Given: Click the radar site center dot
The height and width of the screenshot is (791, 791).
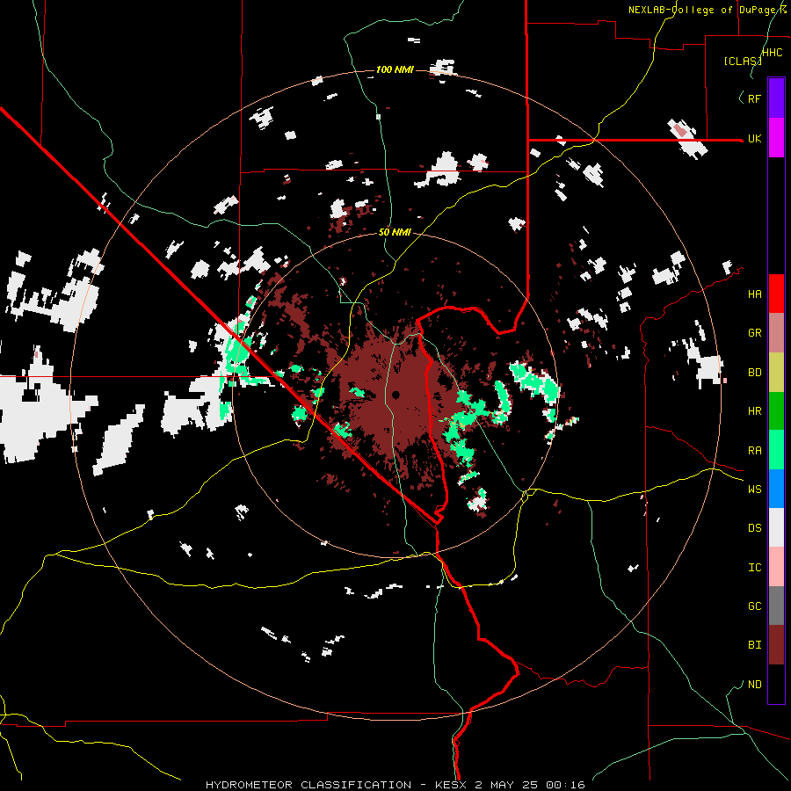Looking at the screenshot, I should [395, 395].
